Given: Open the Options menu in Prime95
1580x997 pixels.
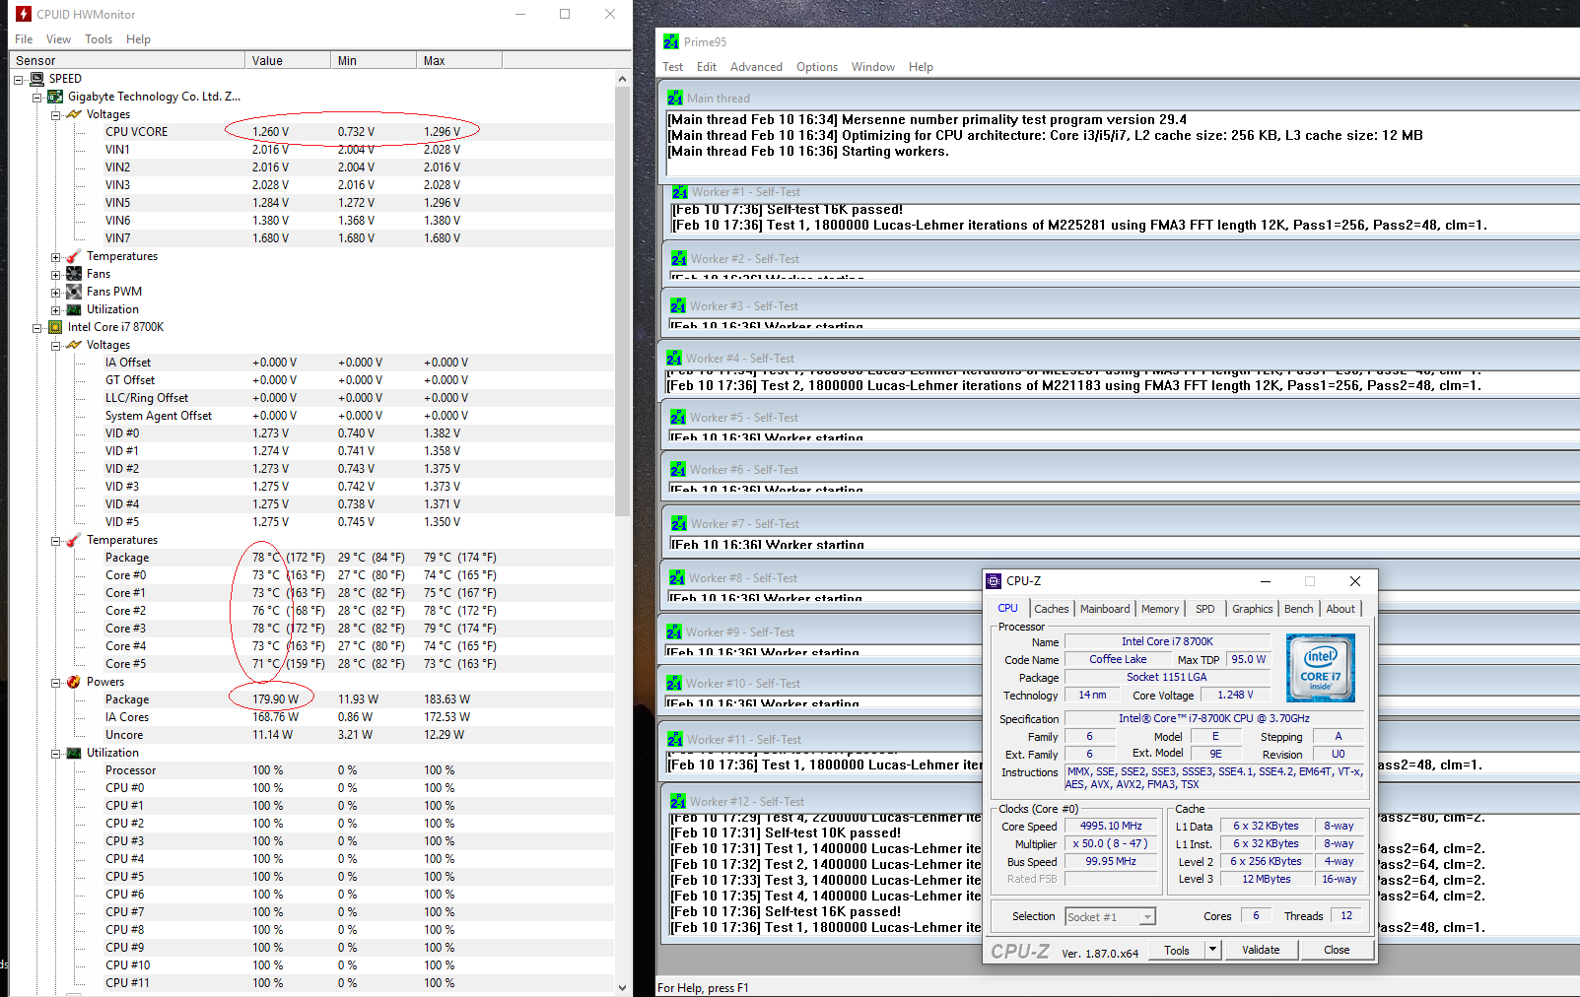Looking at the screenshot, I should [817, 67].
